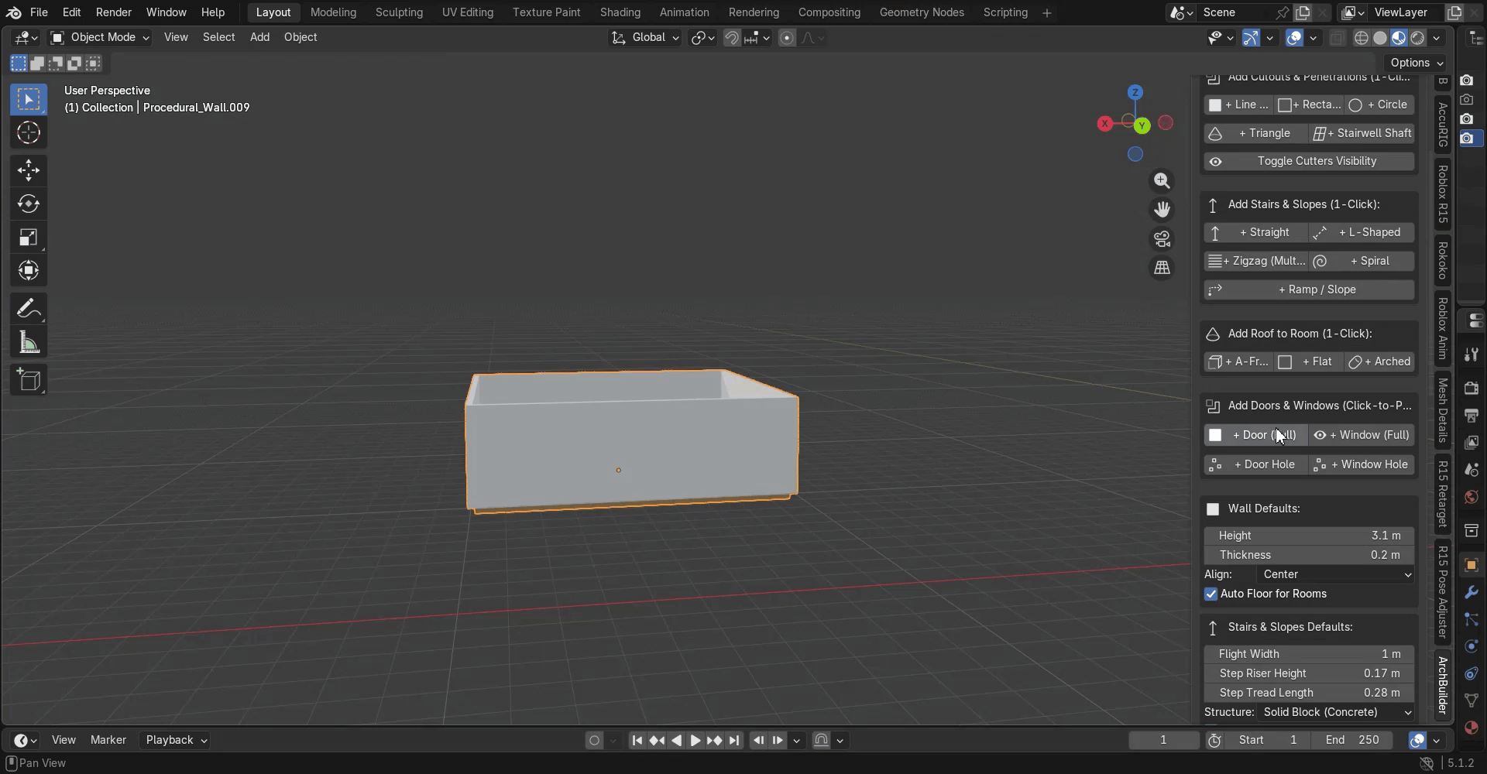Screen dimensions: 1487x774
Task: Choose the Annotate tool
Action: pyautogui.click(x=29, y=309)
